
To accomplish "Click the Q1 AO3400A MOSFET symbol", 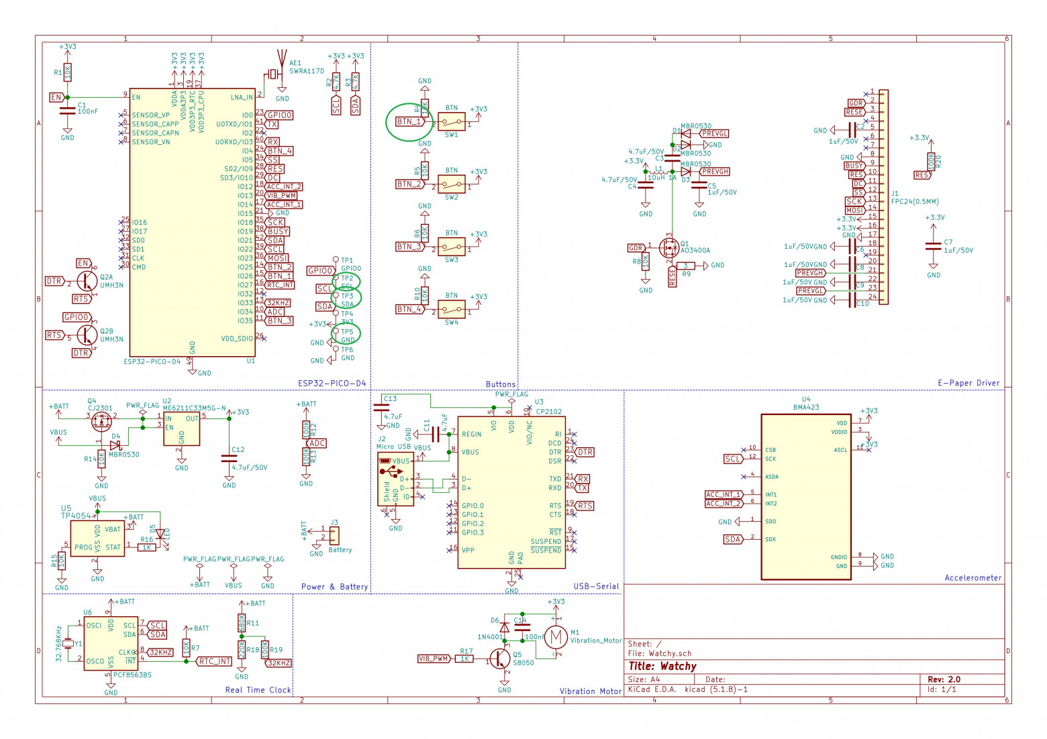I will [x=668, y=247].
